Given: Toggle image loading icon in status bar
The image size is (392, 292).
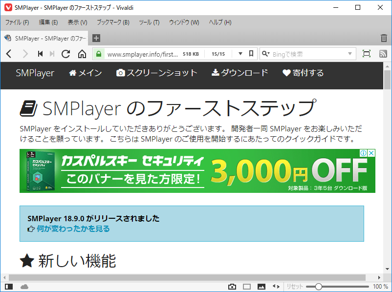Looking at the screenshot, I should coord(261,287).
